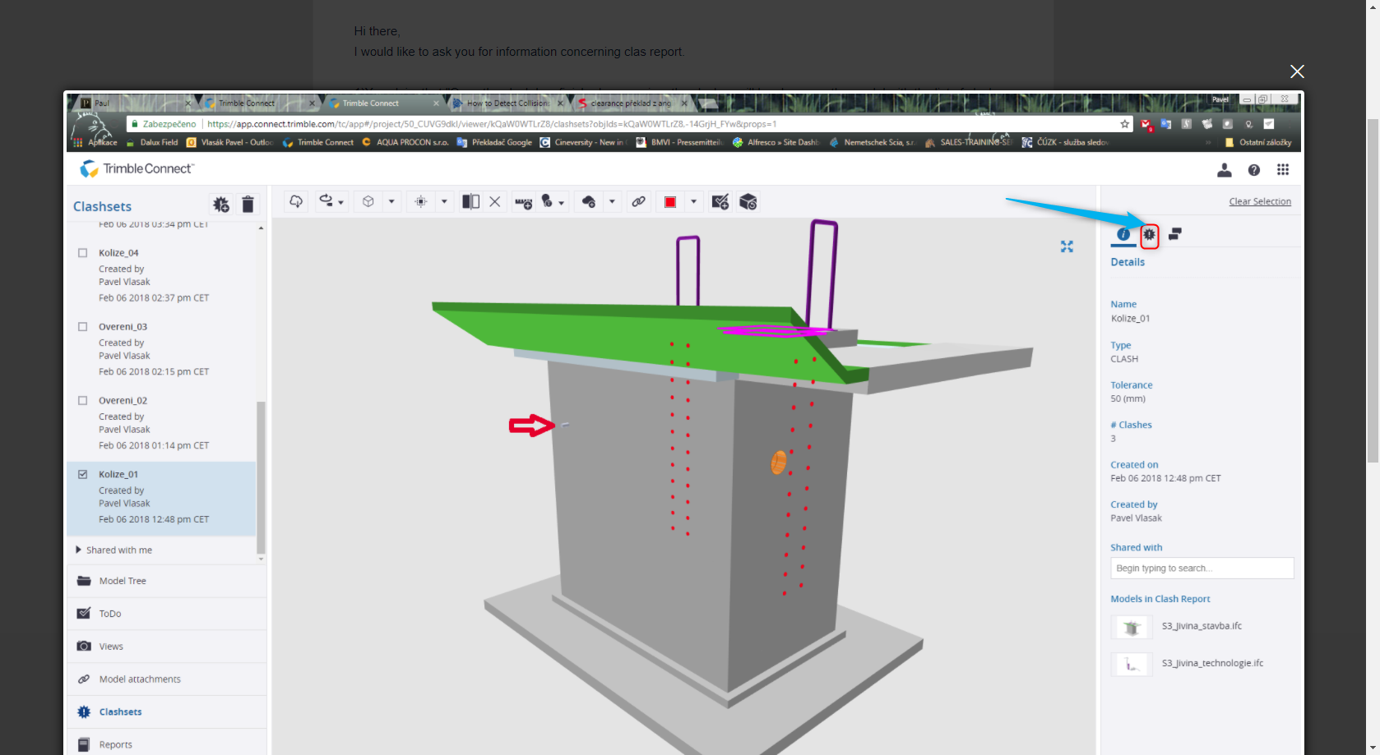This screenshot has width=1380, height=755.
Task: Open the S3_Jivina_stavba.ifc model link
Action: 1201,626
